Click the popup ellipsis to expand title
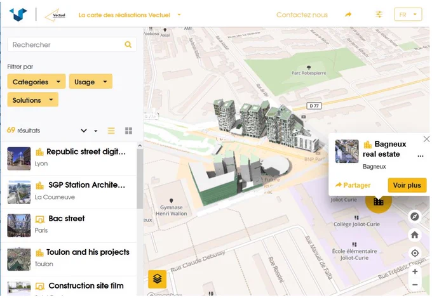 (x=420, y=155)
